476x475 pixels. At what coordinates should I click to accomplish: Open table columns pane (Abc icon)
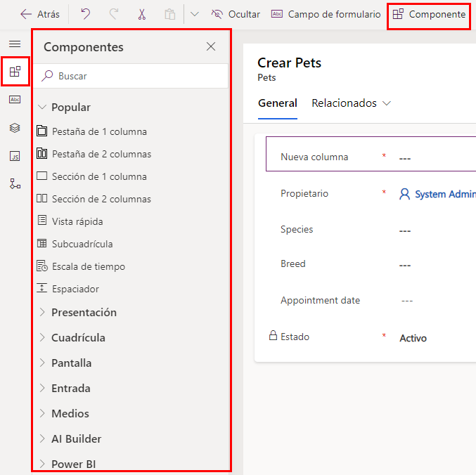[15, 100]
